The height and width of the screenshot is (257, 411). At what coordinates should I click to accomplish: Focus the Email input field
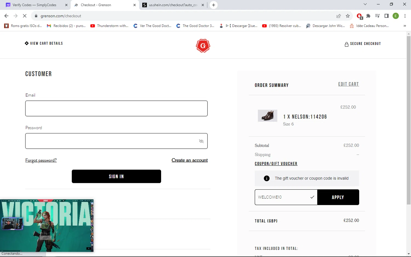[x=116, y=108]
